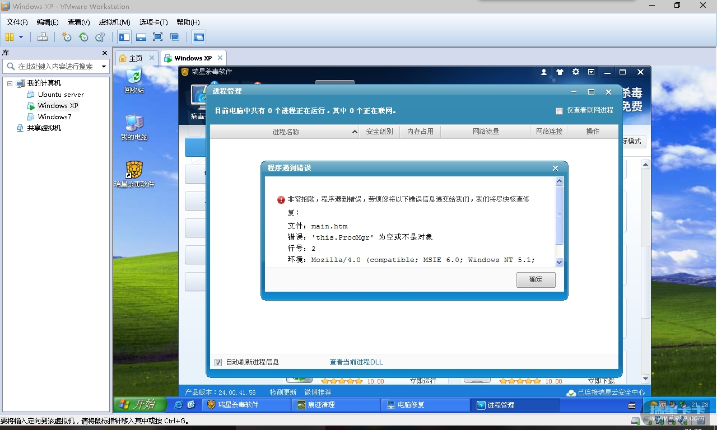This screenshot has width=717, height=430.
Task: Toggle the console view icon
Action: click(199, 37)
